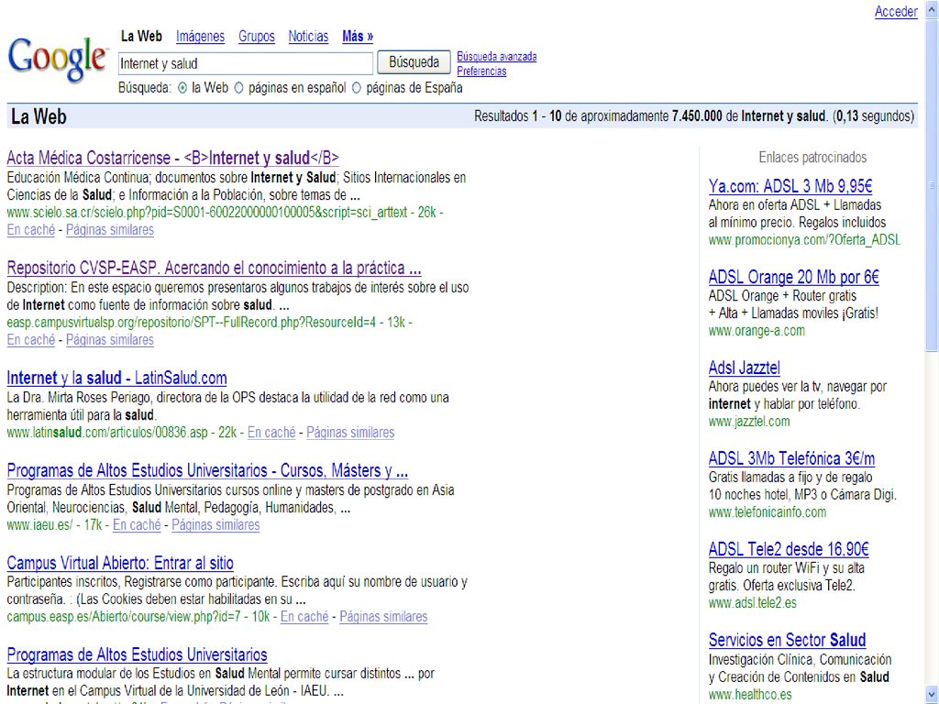Image resolution: width=939 pixels, height=704 pixels.
Task: Open the Noticias tab
Action: [308, 37]
